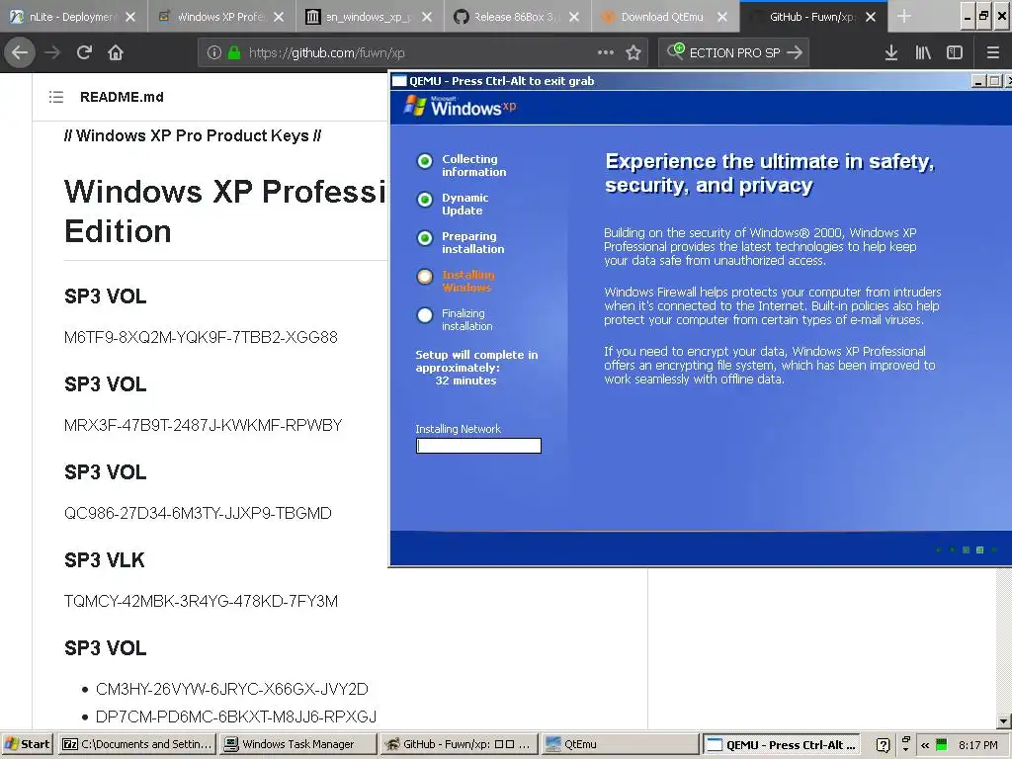Switch to the Download QtEmu tab
This screenshot has width=1012, height=759.
(x=665, y=17)
